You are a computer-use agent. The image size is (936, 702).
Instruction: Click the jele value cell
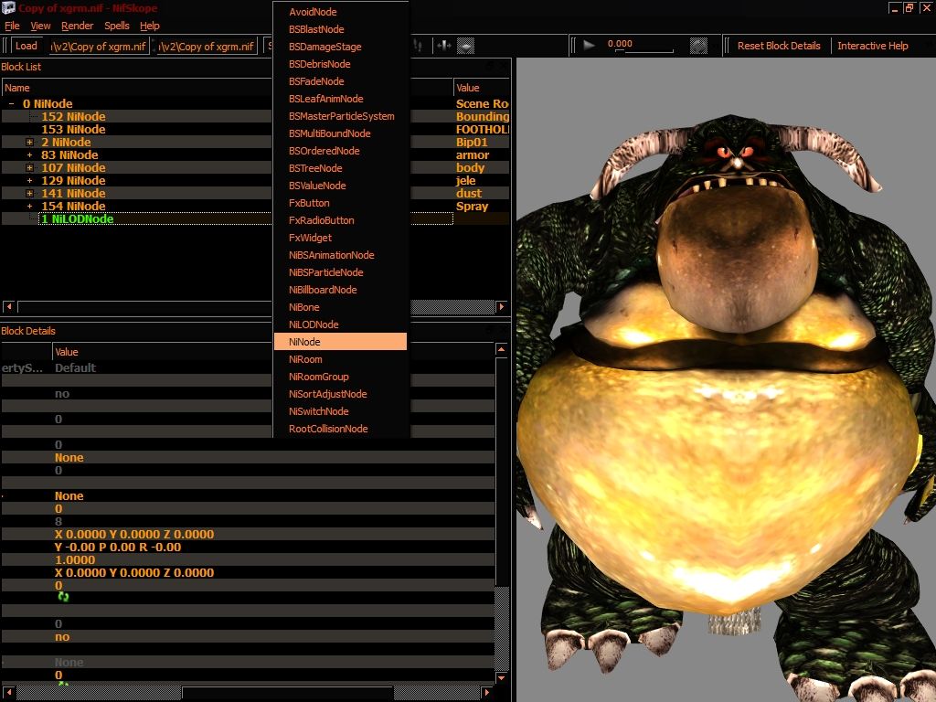click(x=466, y=181)
